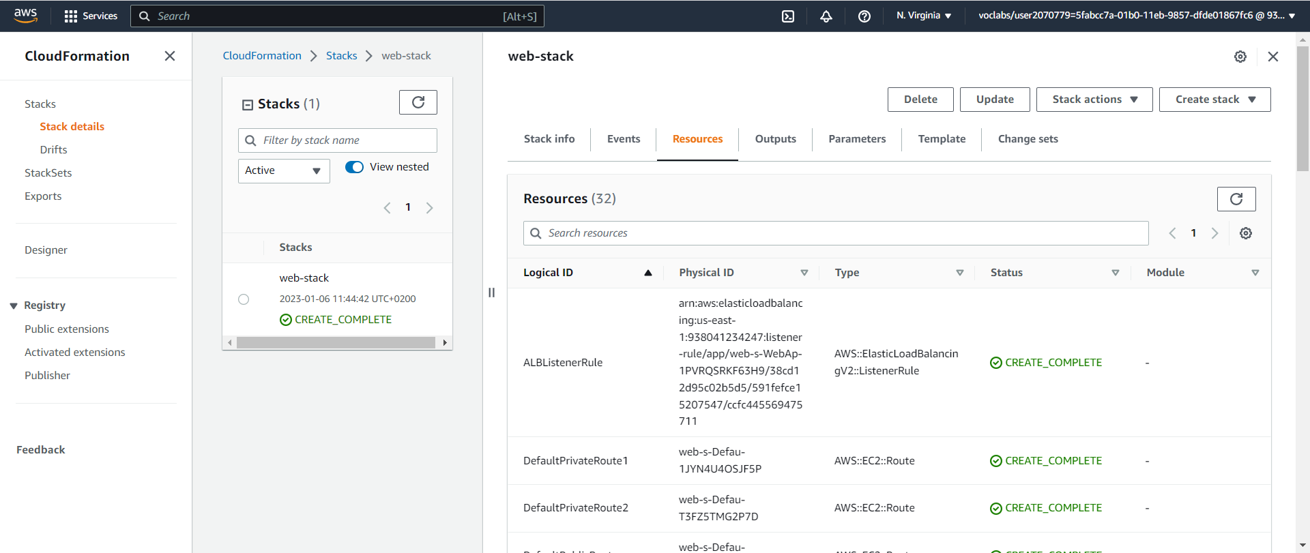Go to next page of stacks

[429, 208]
